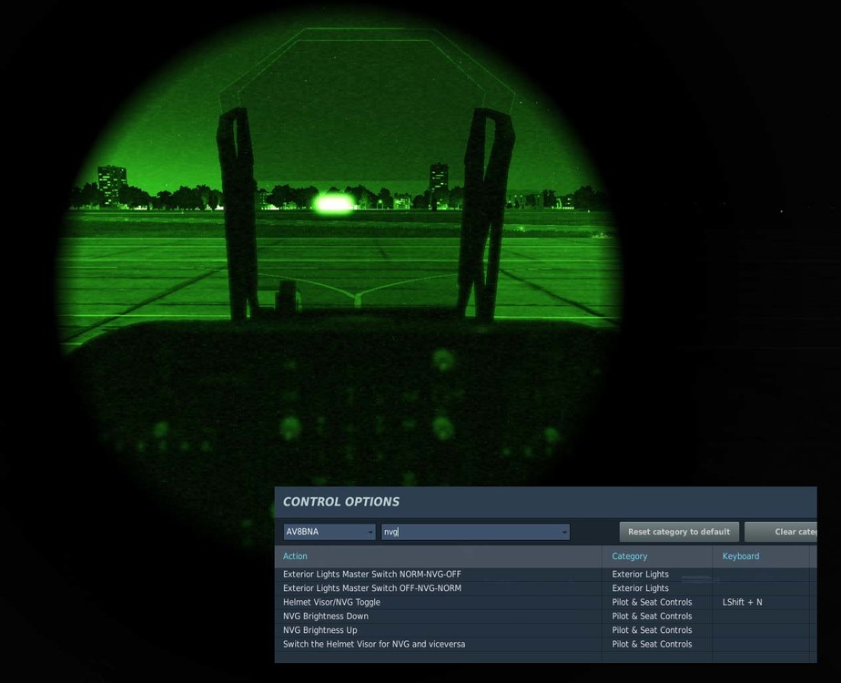
Task: Click Exterior Lights category of NORM-NVG-OFF row
Action: (641, 574)
